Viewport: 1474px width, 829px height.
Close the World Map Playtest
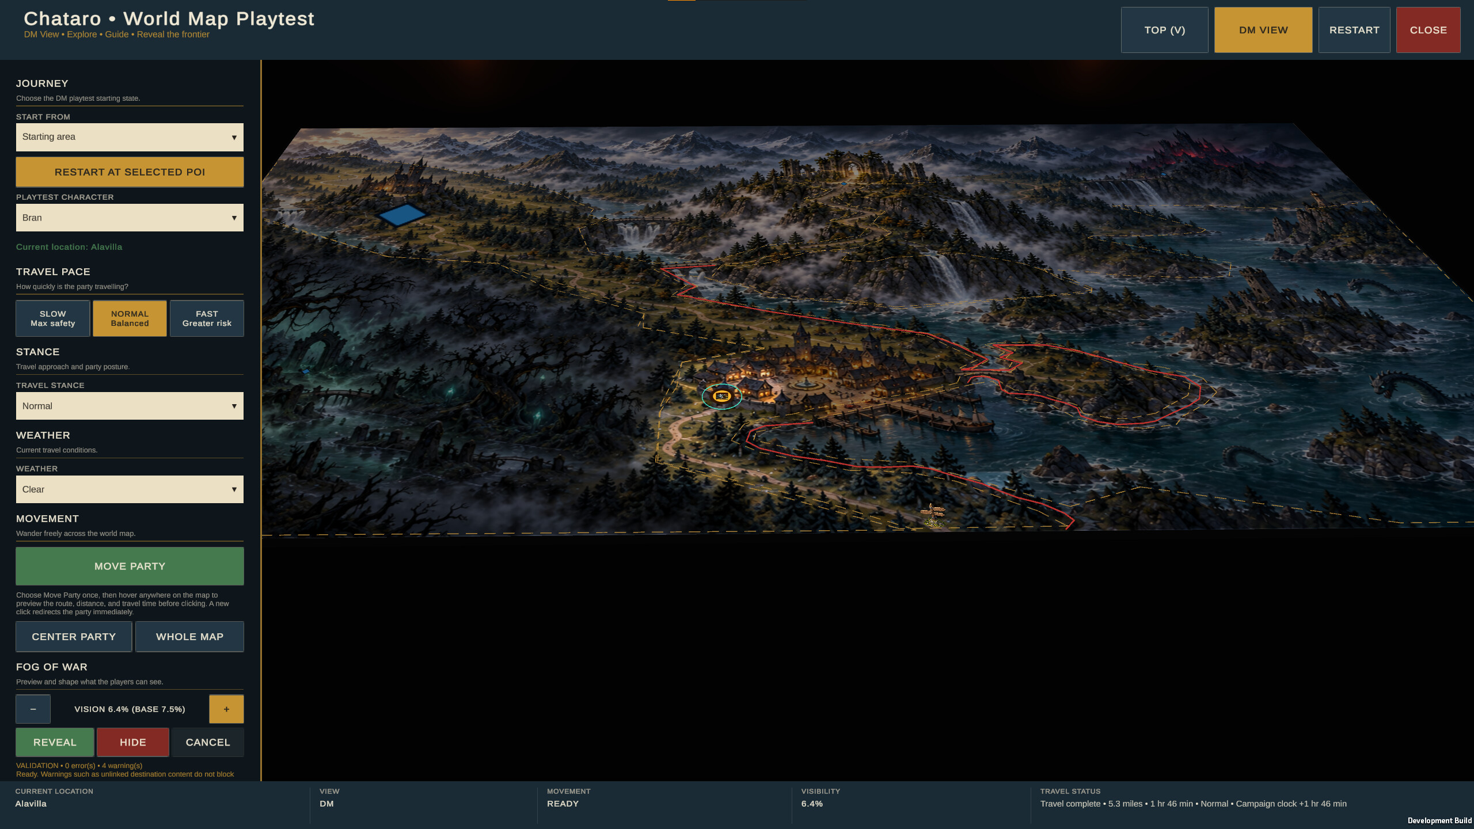[1428, 30]
